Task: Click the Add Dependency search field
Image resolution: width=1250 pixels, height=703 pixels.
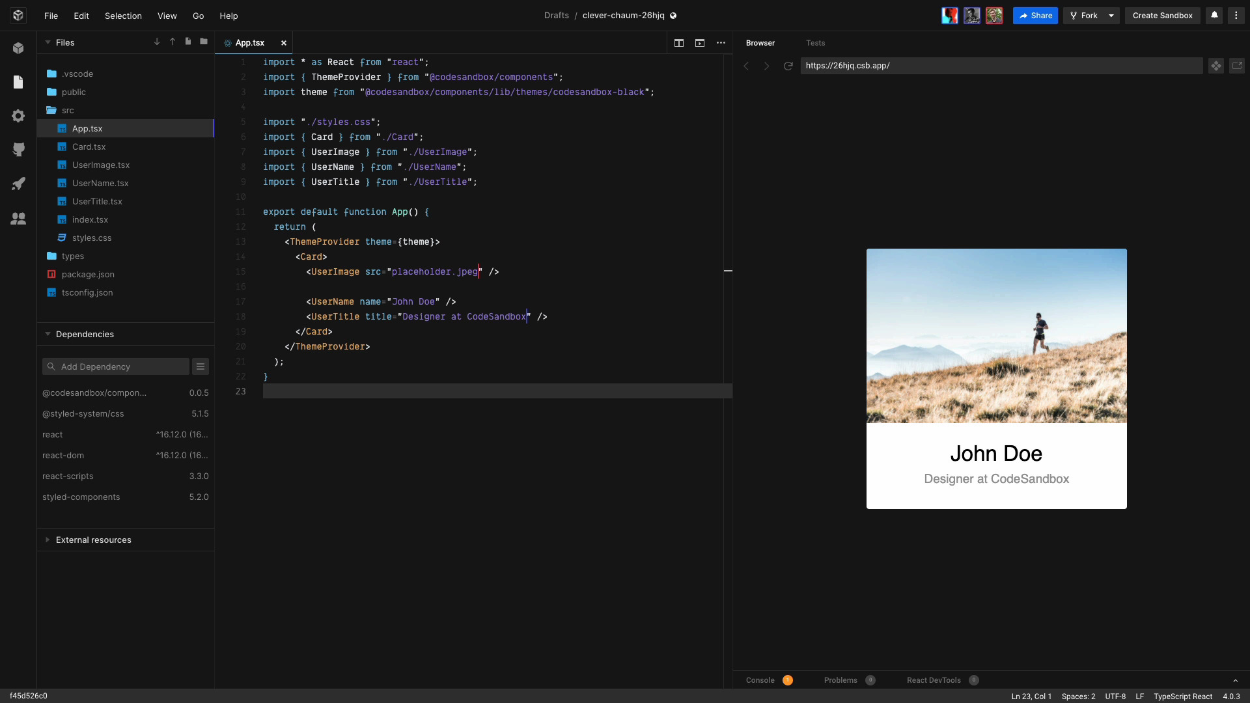Action: pos(116,366)
